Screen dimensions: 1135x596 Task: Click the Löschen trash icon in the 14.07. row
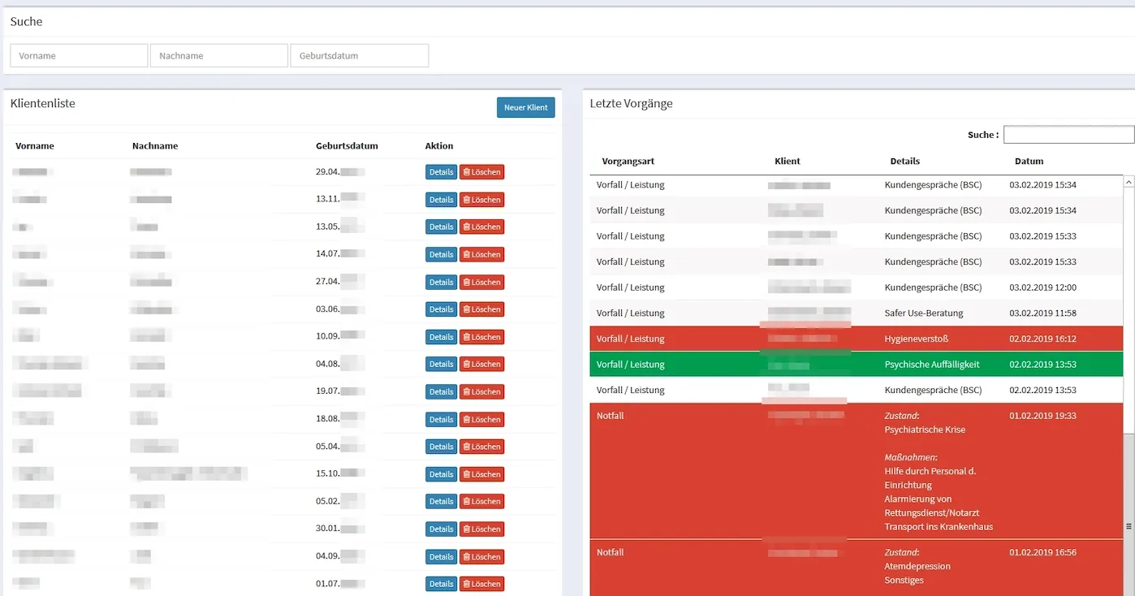pyautogui.click(x=481, y=254)
